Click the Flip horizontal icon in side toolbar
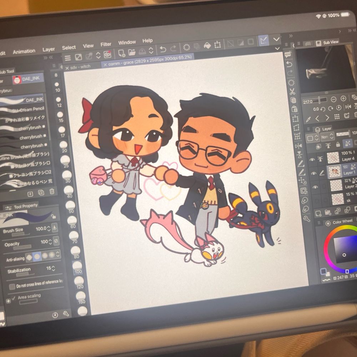Viewport: 357px width, 357px height. coord(298,146)
